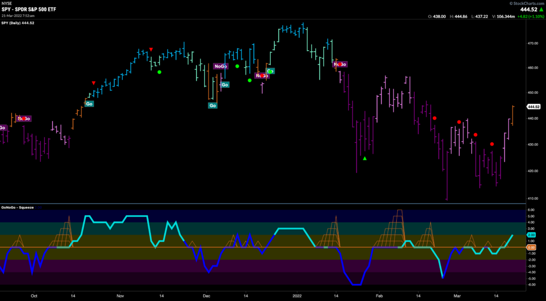The width and height of the screenshot is (546, 301).
Task: Click the 2022 date axis label
Action: click(x=298, y=295)
